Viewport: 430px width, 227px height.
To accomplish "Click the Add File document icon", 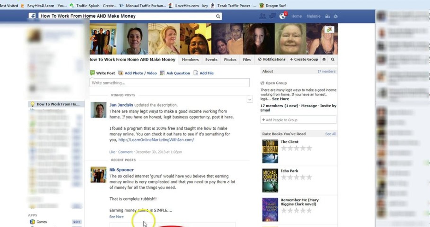I will 196,73.
